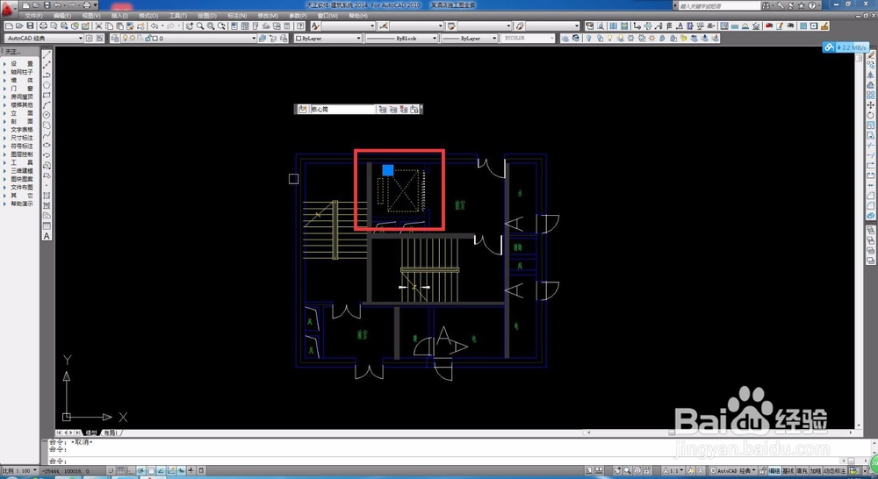
Task: Click the Plot/Print icon in the standard toolbar
Action: point(43,26)
